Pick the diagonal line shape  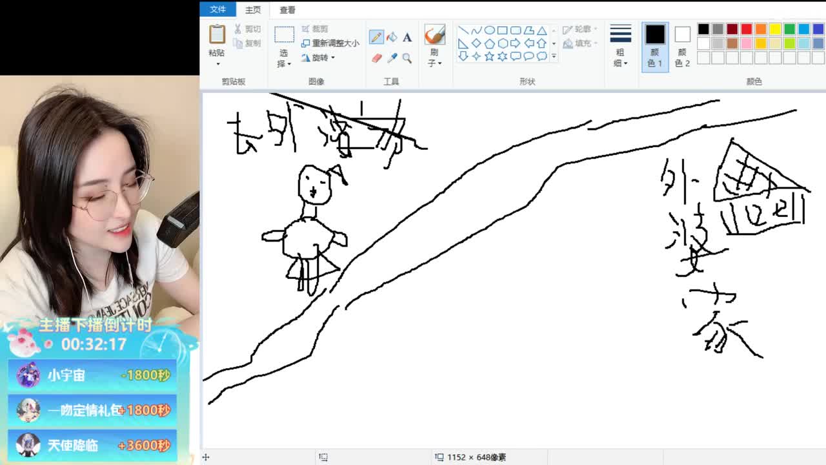tap(463, 30)
